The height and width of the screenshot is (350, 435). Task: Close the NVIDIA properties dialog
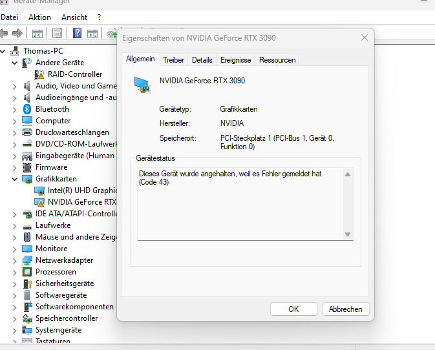365,37
